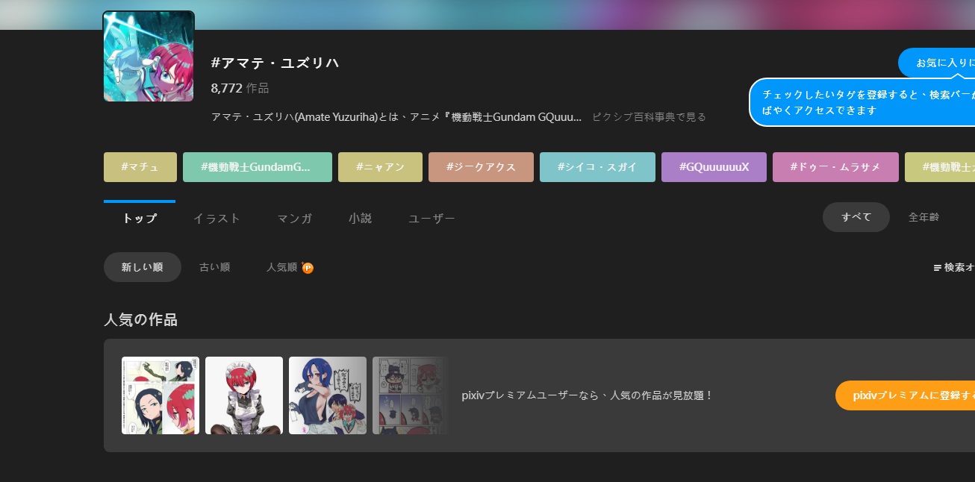975x482 pixels.
Task: Open the faded fourth popular work thumbnail
Action: 410,395
